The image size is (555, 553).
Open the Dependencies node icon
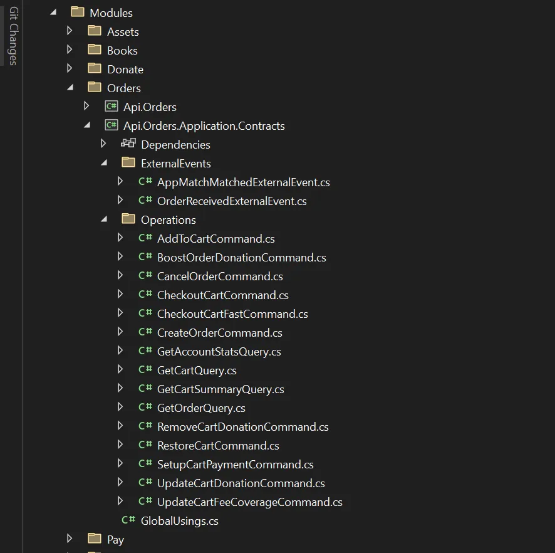click(x=128, y=144)
